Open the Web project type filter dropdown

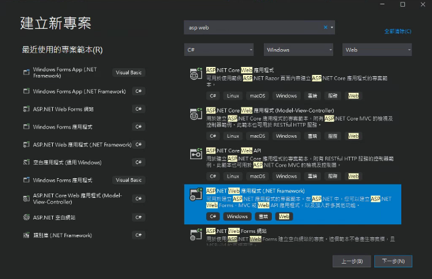tap(377, 50)
